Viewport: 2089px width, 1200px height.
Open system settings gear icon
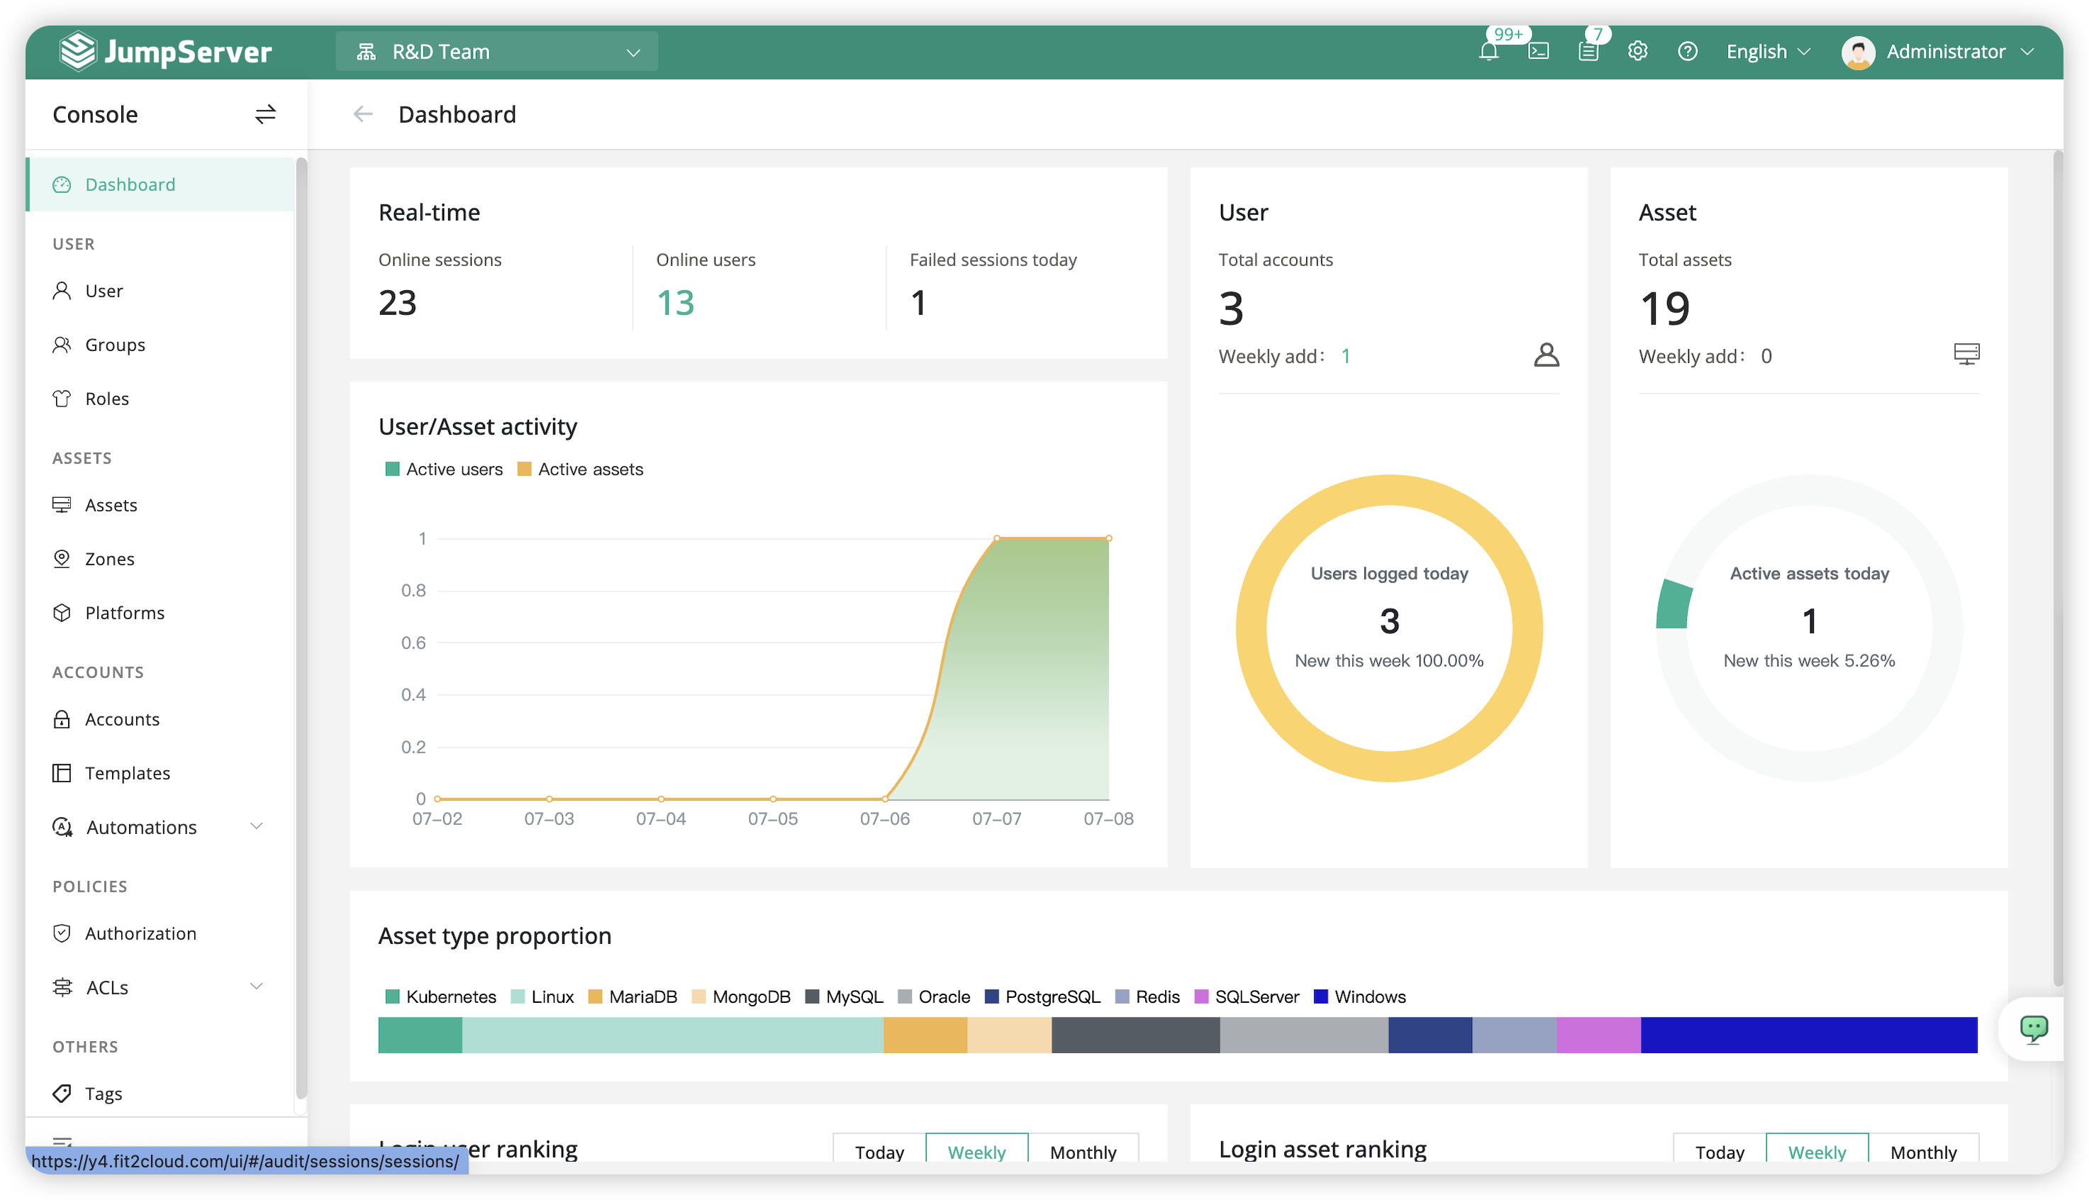1637,51
